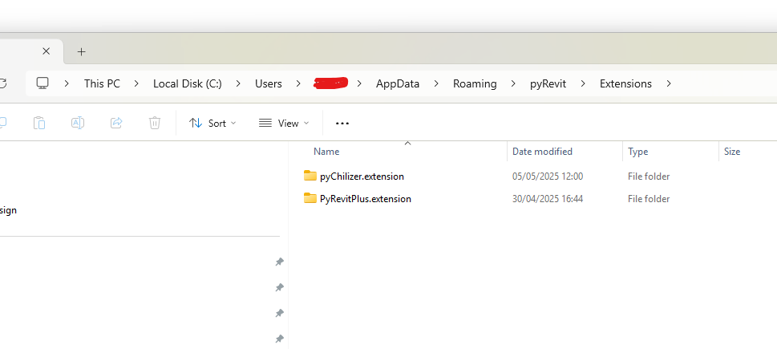Screen dimensions: 777x349
Task: Click the Type column header
Action: tap(637, 151)
